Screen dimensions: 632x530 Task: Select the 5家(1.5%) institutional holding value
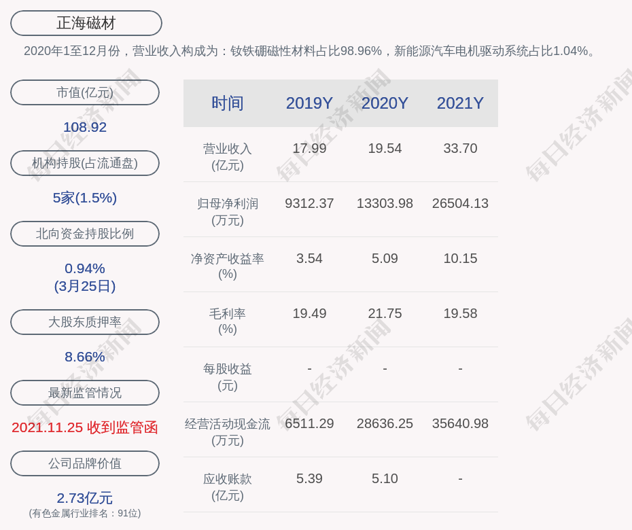pyautogui.click(x=85, y=198)
